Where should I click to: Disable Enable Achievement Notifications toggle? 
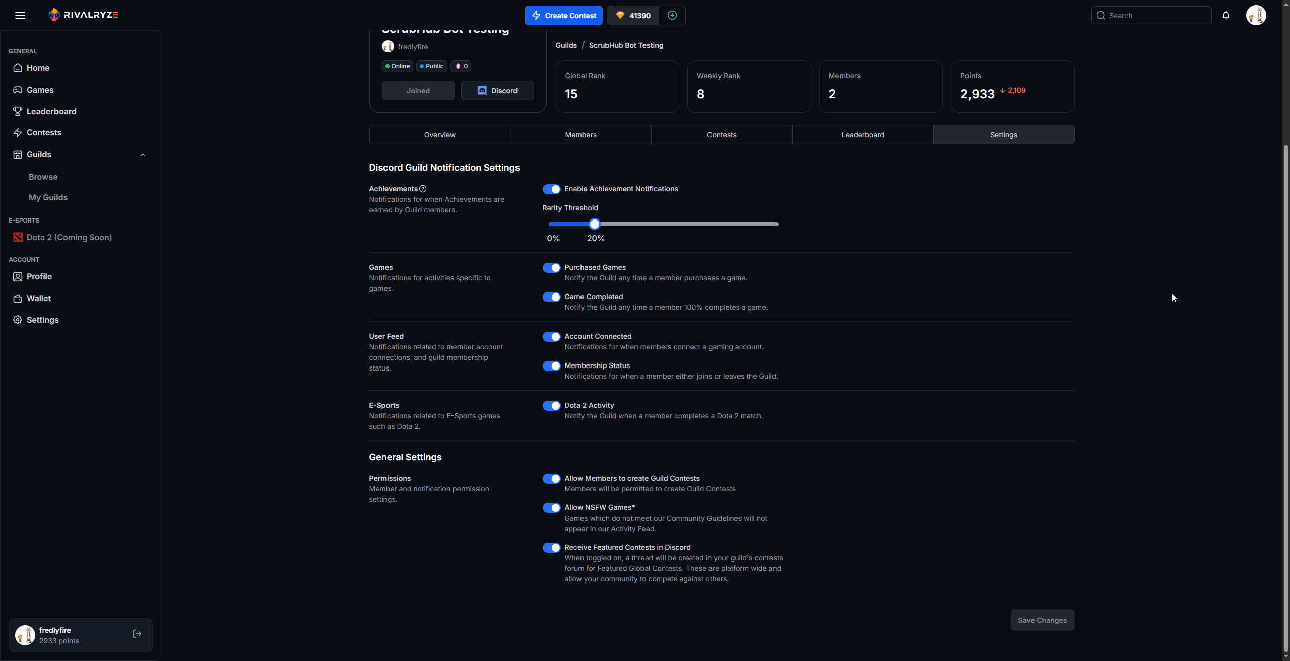point(551,189)
